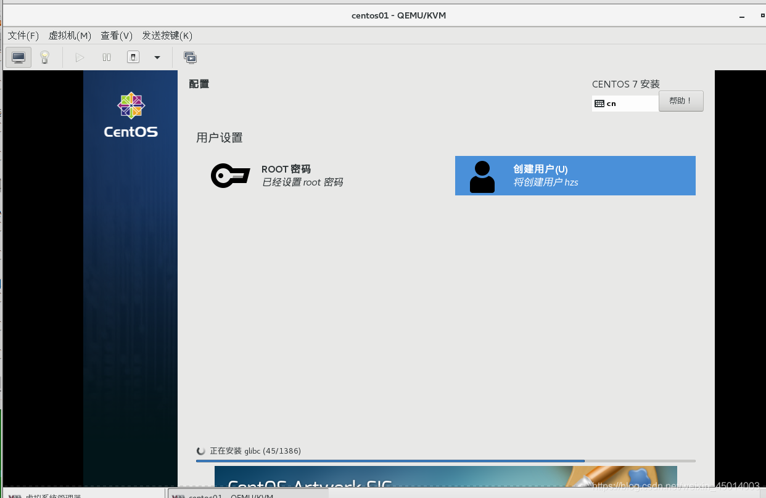Click the 用户设置 heading text

(220, 138)
